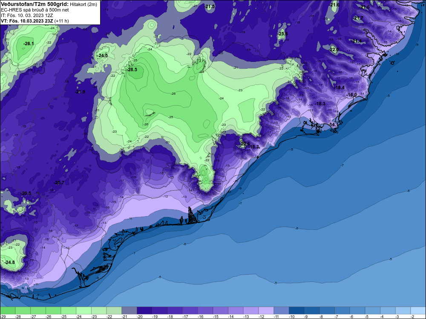Click the -20.5 temperature value
The width and height of the screenshot is (426, 319).
click(x=26, y=193)
